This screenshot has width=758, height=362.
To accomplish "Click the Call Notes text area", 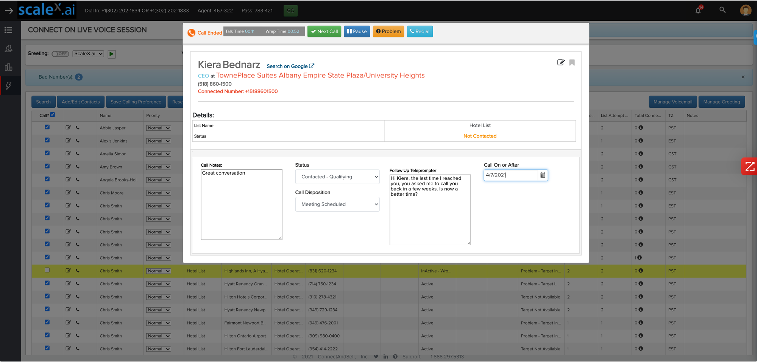I will tap(242, 204).
